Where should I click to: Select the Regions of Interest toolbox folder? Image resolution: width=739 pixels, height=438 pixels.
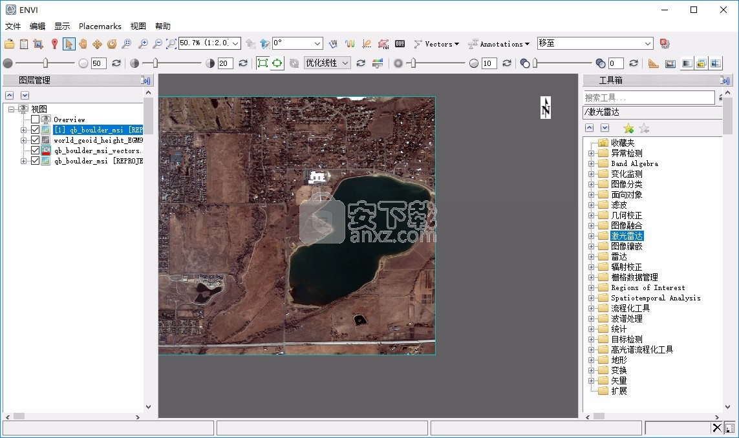(648, 287)
